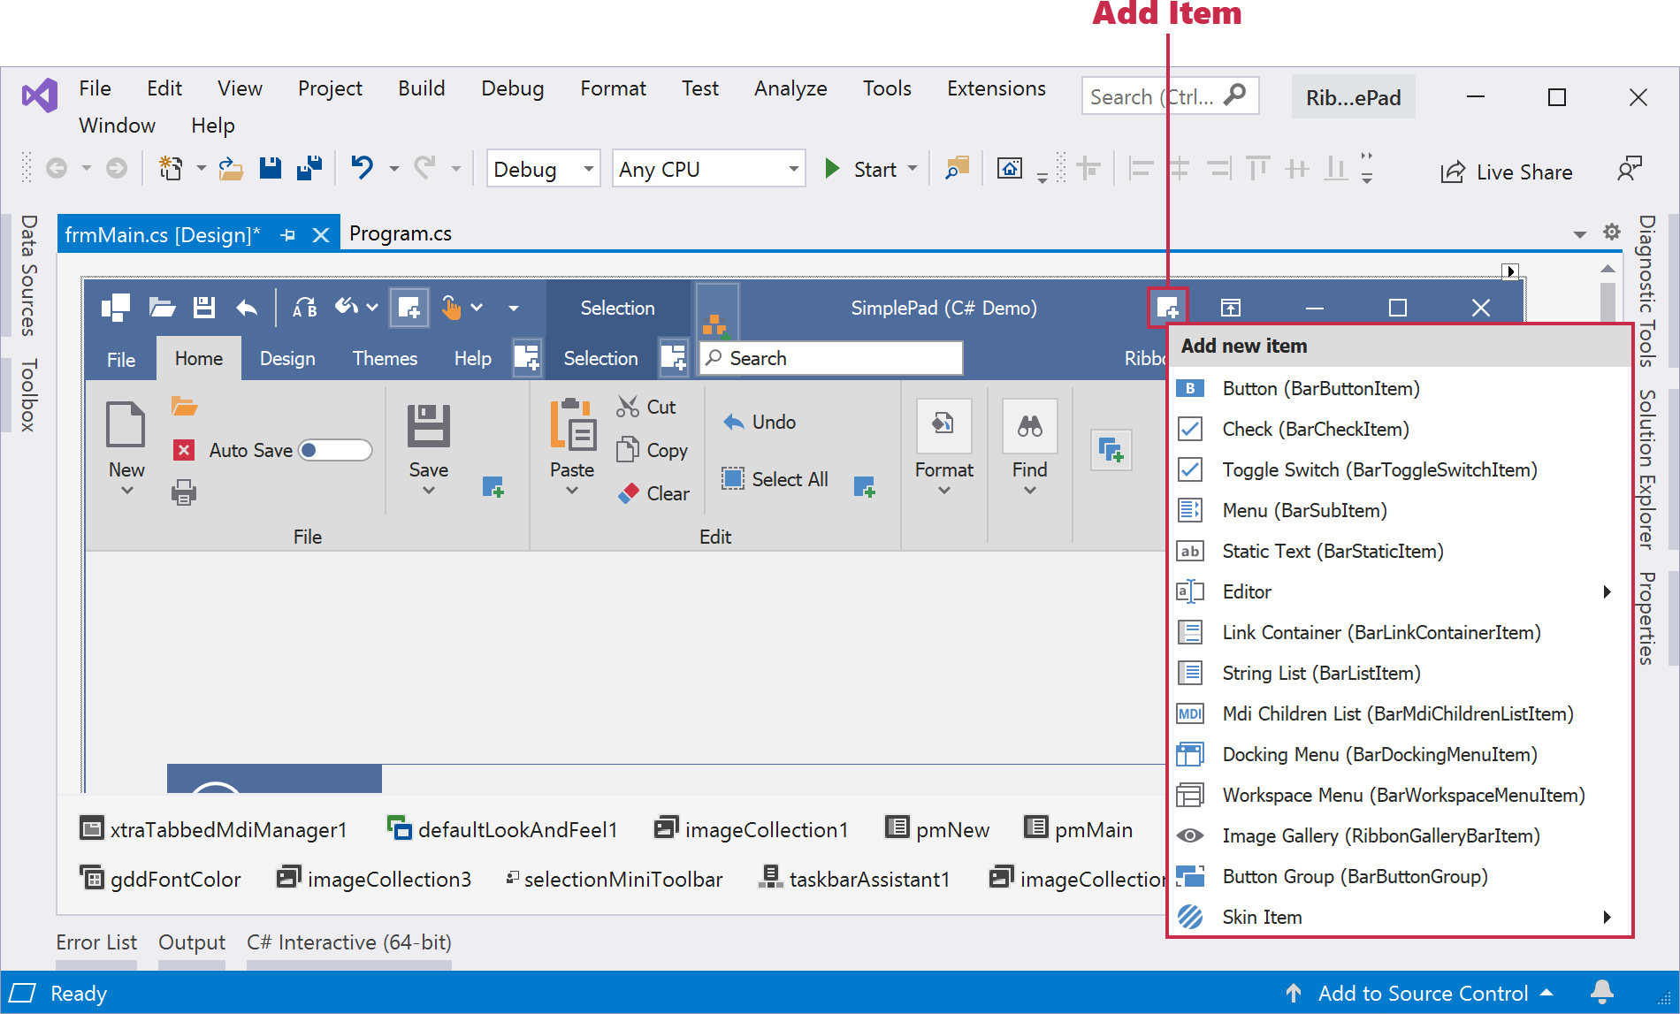
Task: Switch to the Program.cs tab
Action: tap(401, 233)
